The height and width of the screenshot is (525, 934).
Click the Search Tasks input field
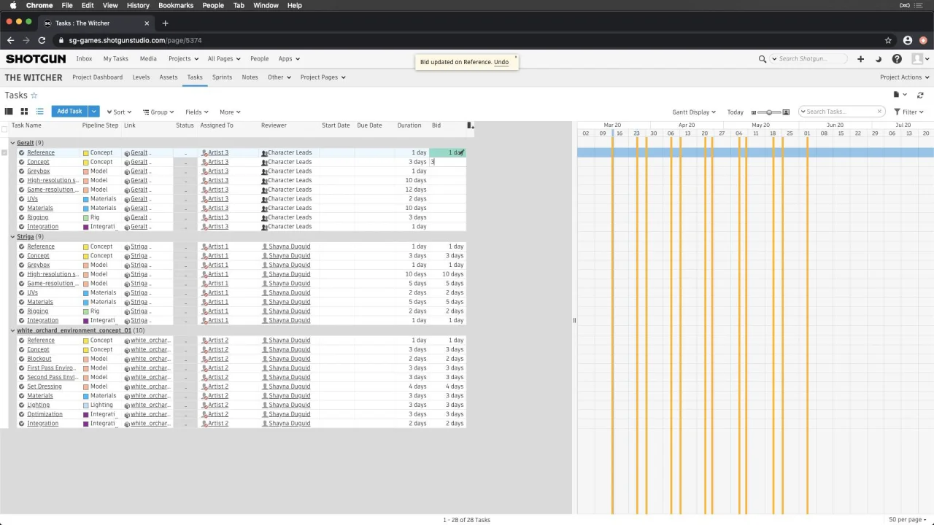tap(840, 112)
